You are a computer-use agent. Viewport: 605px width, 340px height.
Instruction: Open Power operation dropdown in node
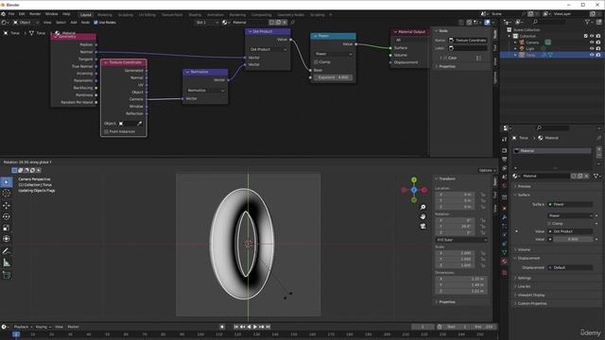point(333,54)
